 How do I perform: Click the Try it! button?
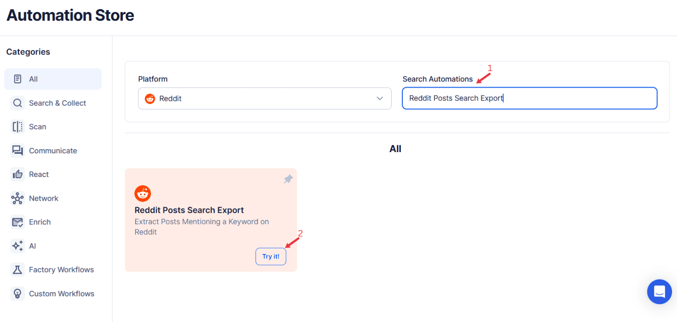pos(270,256)
